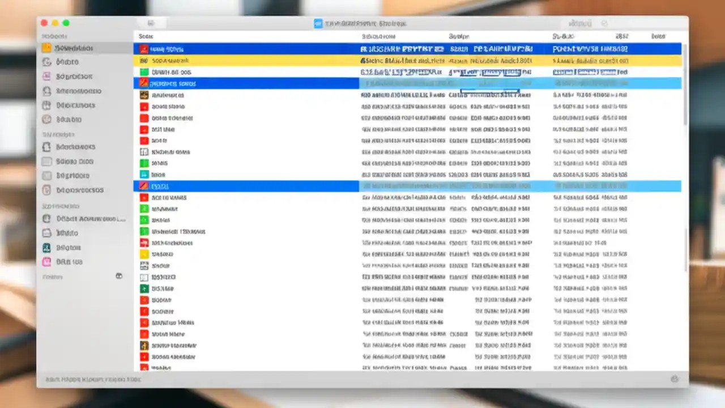725x408 pixels.
Task: Click the green square icon in the third list row
Action: click(143, 73)
